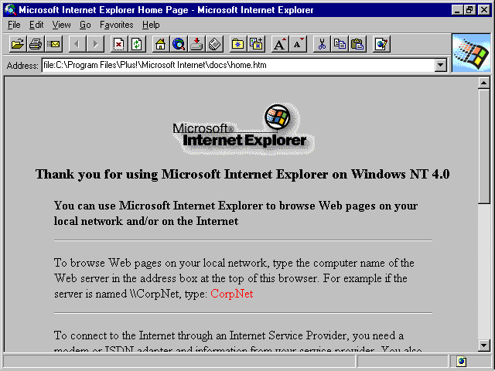Click the Open file toolbar icon
Image resolution: width=495 pixels, height=371 pixels.
17,44
